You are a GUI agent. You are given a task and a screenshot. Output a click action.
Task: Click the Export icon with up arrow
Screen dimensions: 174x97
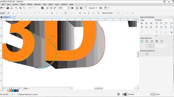pos(51,8)
